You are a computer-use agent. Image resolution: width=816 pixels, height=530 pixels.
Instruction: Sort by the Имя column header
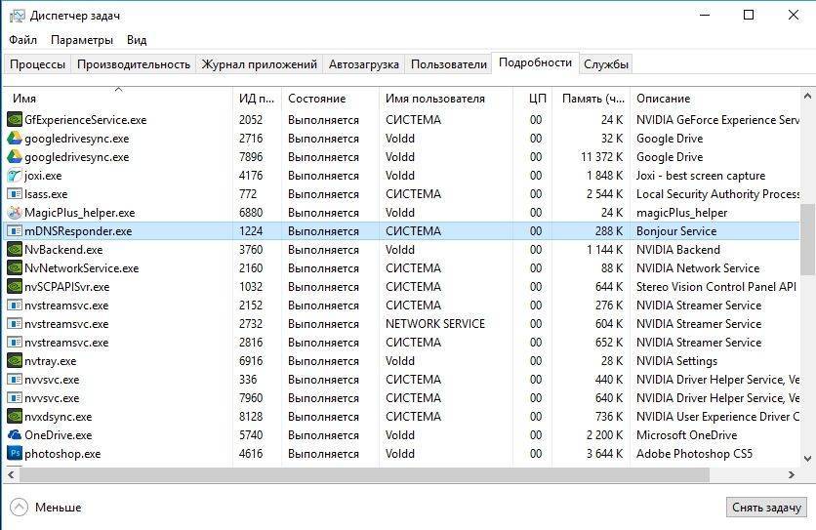pyautogui.click(x=25, y=99)
